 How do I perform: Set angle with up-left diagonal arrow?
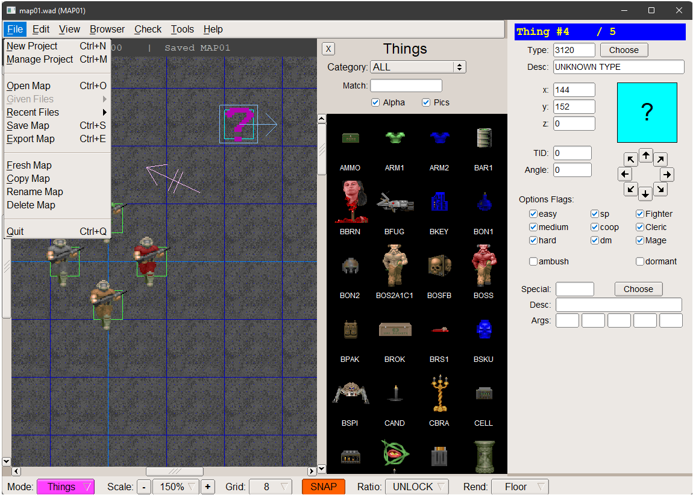click(631, 160)
